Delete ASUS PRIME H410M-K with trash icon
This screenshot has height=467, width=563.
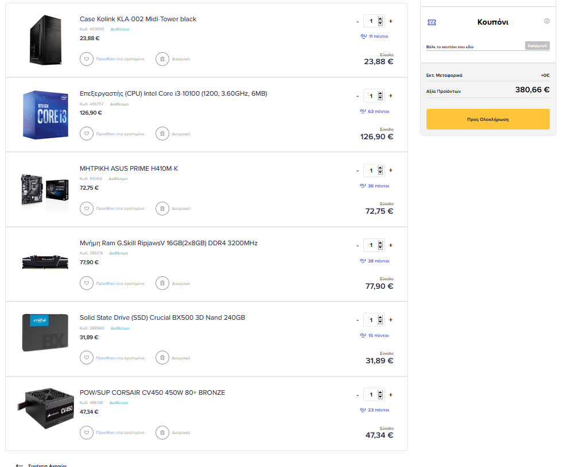162,208
